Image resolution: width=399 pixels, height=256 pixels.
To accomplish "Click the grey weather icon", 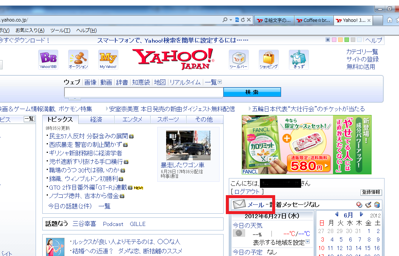I will [x=239, y=233].
